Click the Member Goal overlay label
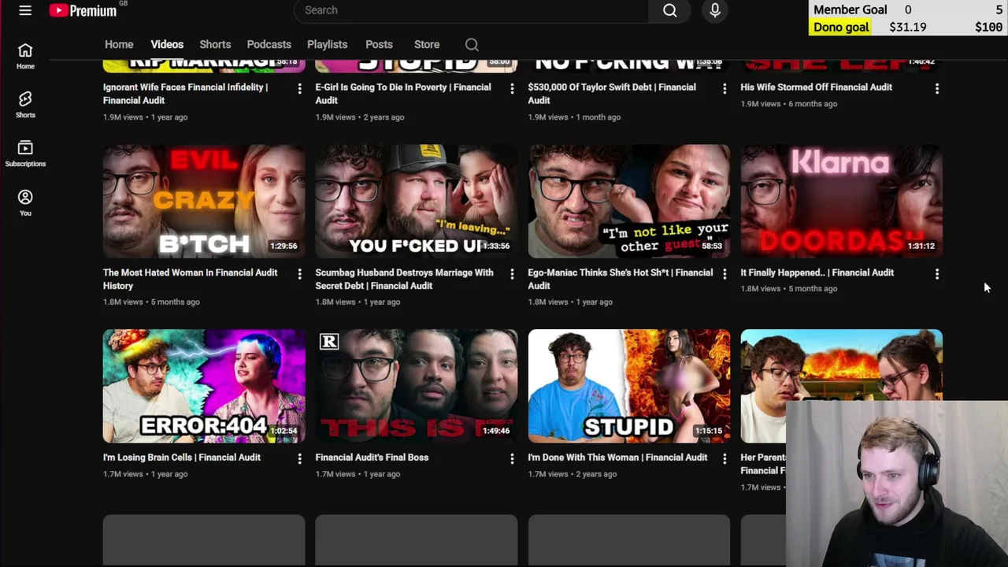Viewport: 1008px width, 567px height. coord(850,9)
